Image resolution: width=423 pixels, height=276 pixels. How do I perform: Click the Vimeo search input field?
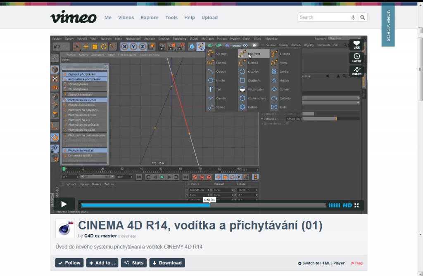[x=325, y=17]
